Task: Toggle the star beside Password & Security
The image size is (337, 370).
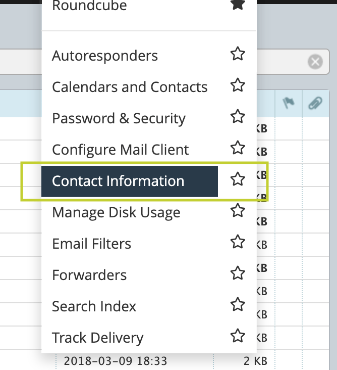Action: (x=238, y=116)
